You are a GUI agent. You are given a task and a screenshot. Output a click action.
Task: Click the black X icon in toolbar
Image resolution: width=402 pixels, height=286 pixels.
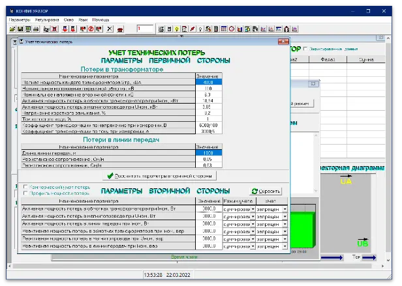pyautogui.click(x=110, y=29)
